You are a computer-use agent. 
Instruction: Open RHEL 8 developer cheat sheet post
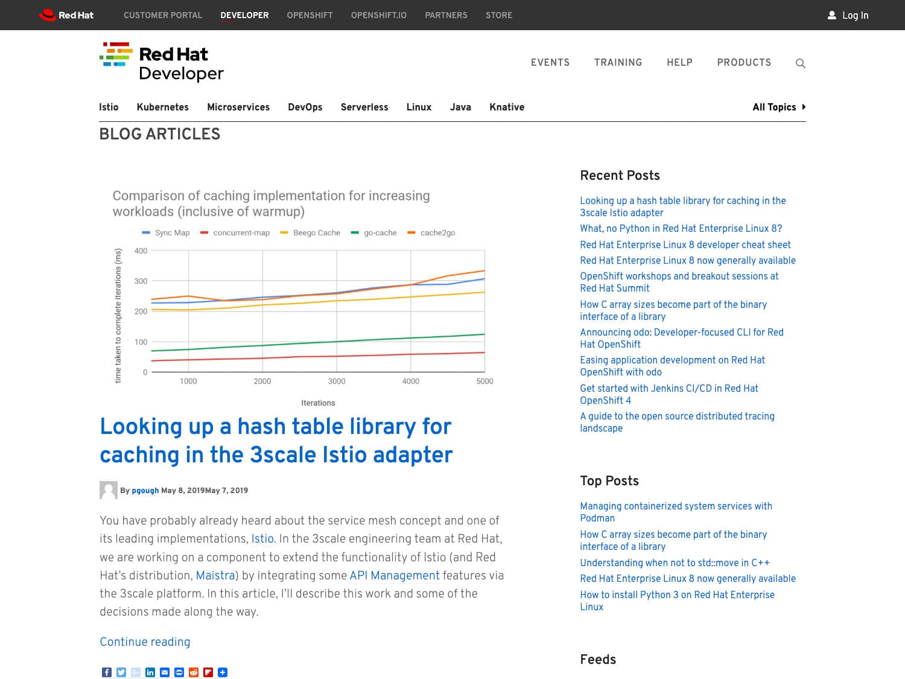pyautogui.click(x=685, y=244)
